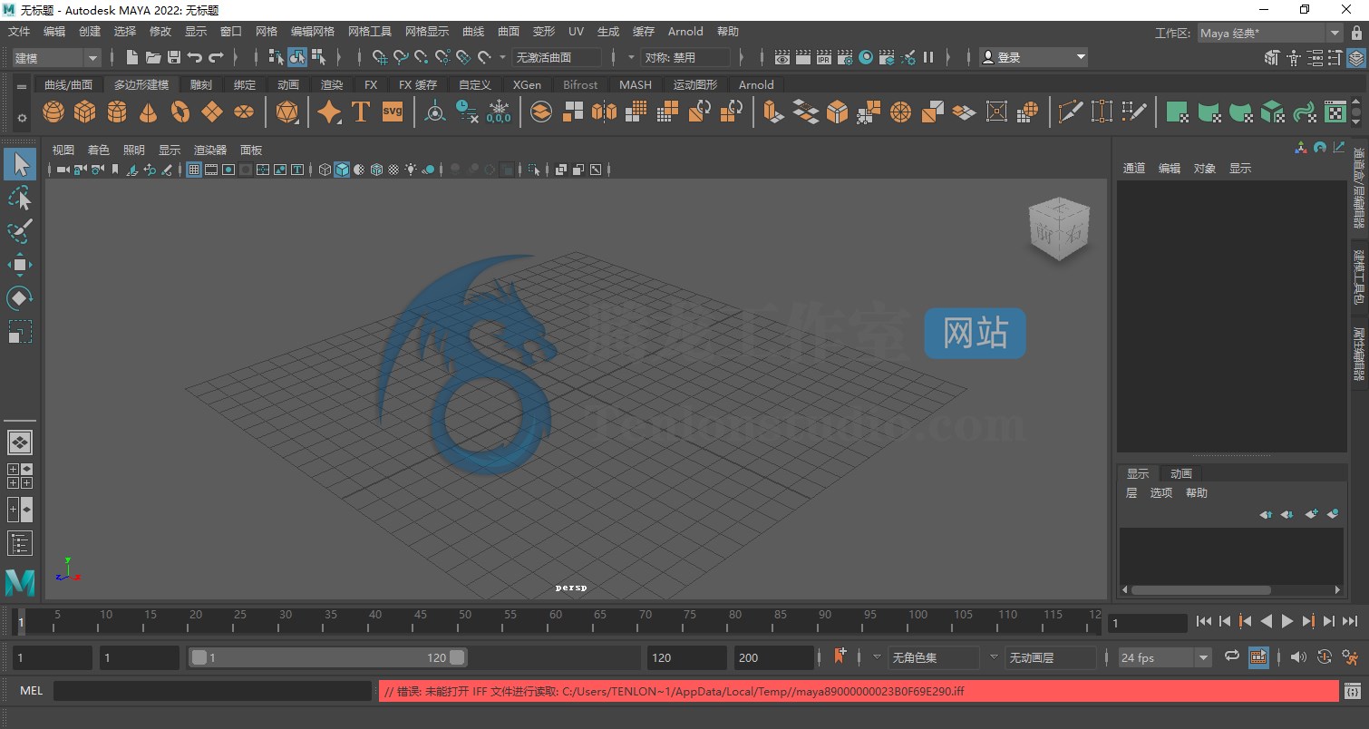
Task: Toggle snap to grids magnet
Action: tap(380, 57)
